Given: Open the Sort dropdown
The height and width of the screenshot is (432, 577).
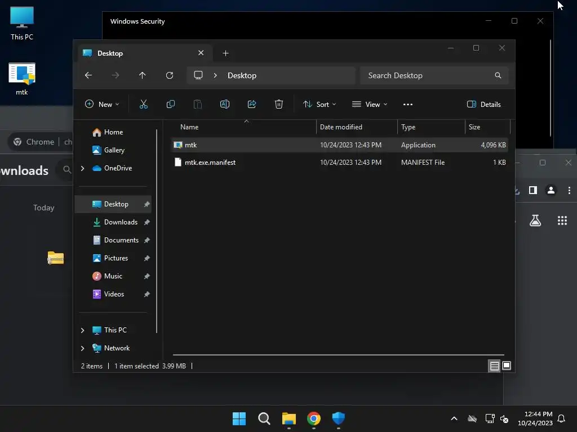Looking at the screenshot, I should [319, 104].
